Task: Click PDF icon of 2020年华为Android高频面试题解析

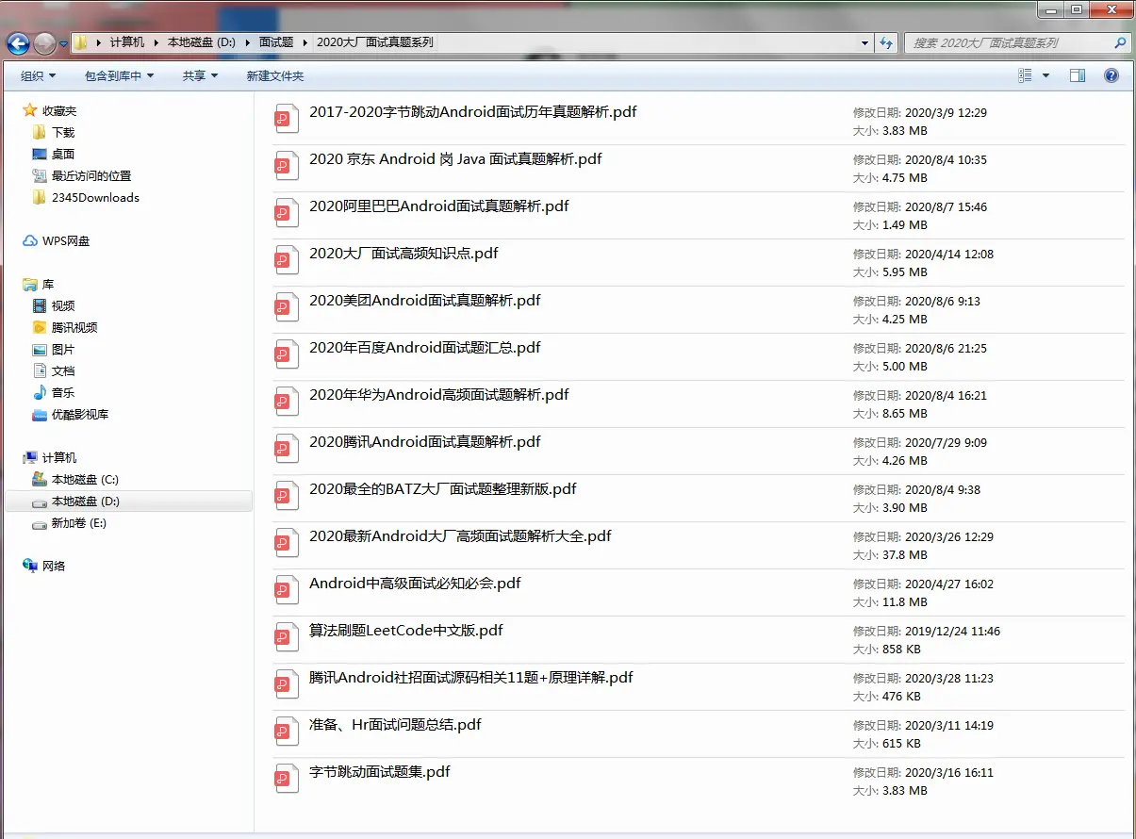Action: (x=286, y=402)
